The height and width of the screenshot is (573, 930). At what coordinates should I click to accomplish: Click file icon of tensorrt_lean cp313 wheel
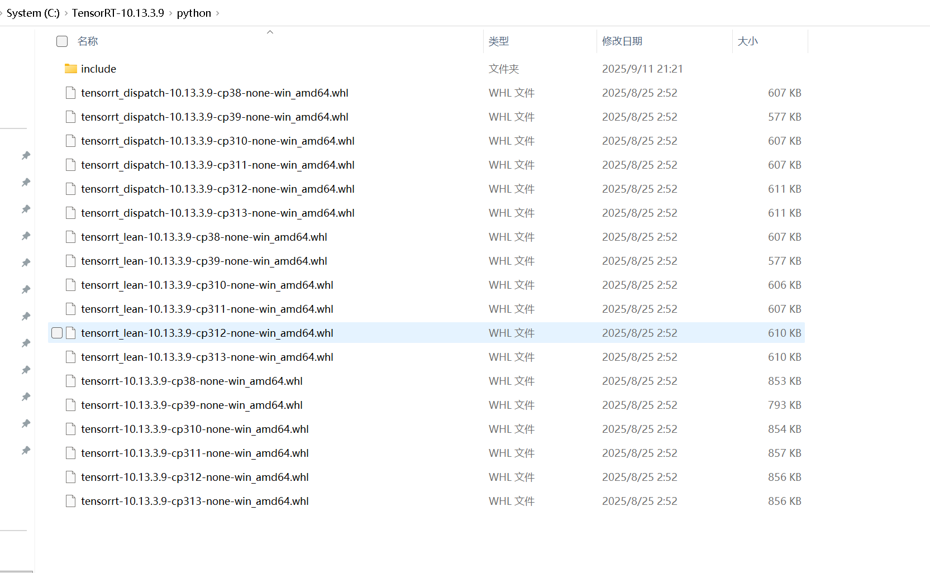tap(70, 357)
